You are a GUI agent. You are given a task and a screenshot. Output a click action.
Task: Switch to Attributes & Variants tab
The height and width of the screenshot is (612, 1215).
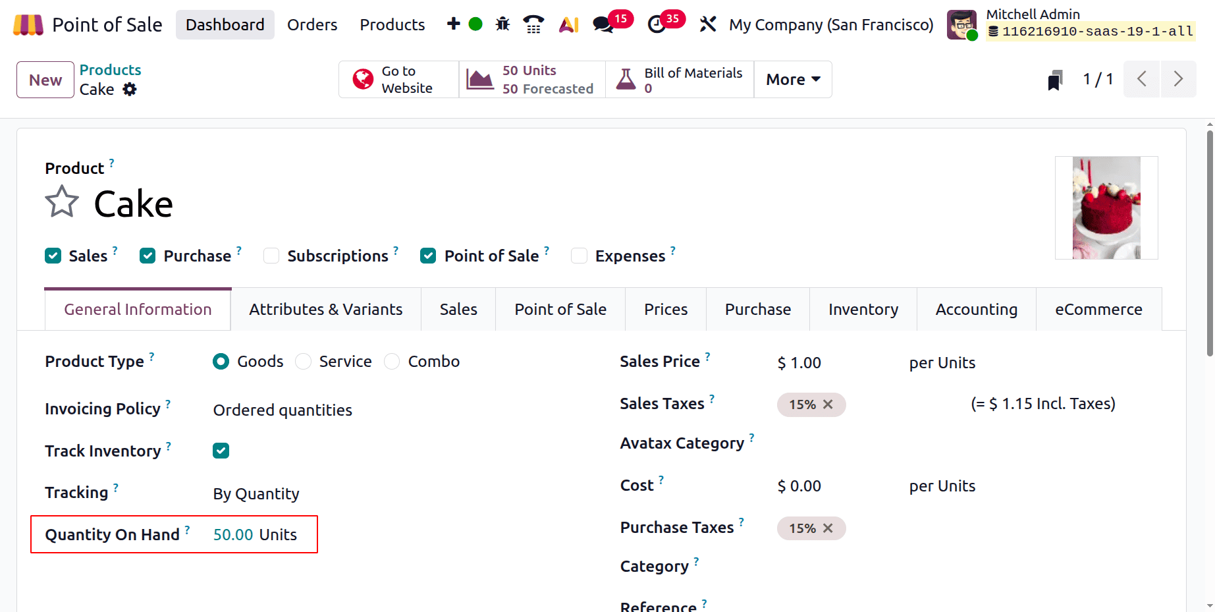[326, 309]
